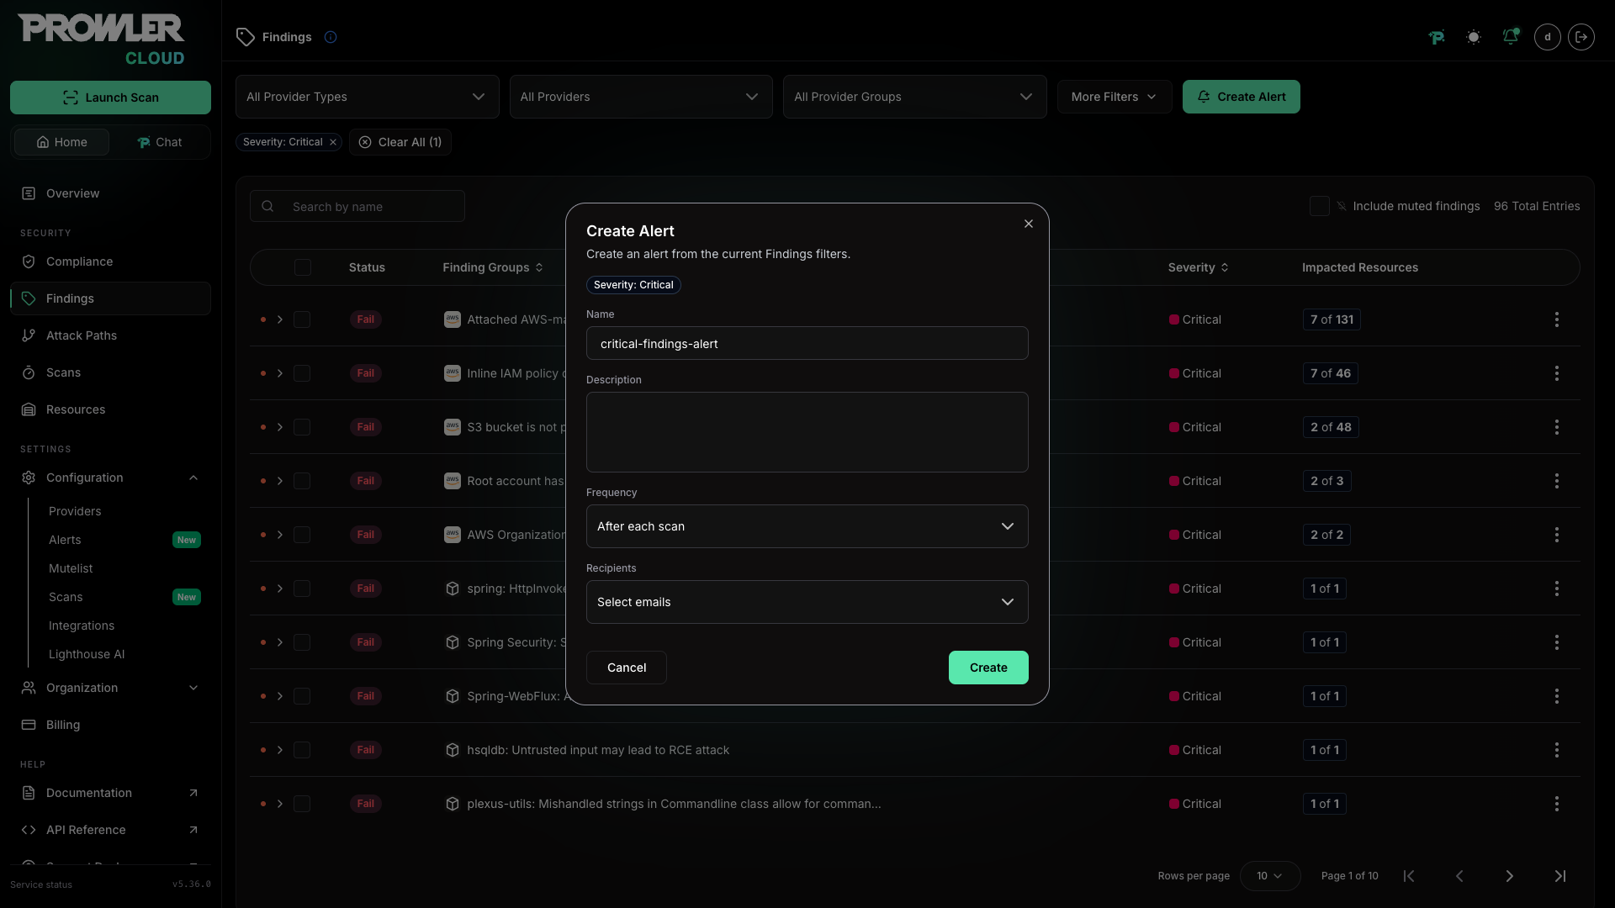The image size is (1615, 908).
Task: Select checkbox for S3 bucket row
Action: [x=302, y=427]
